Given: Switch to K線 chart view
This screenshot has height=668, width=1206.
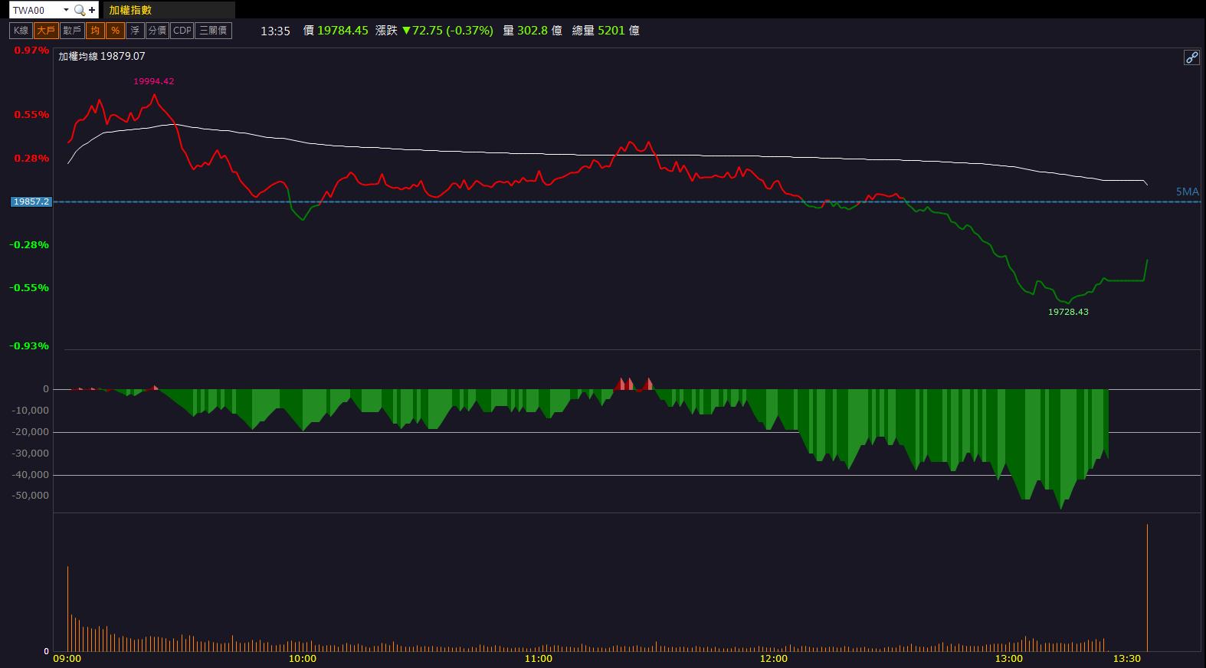Looking at the screenshot, I should (x=21, y=31).
